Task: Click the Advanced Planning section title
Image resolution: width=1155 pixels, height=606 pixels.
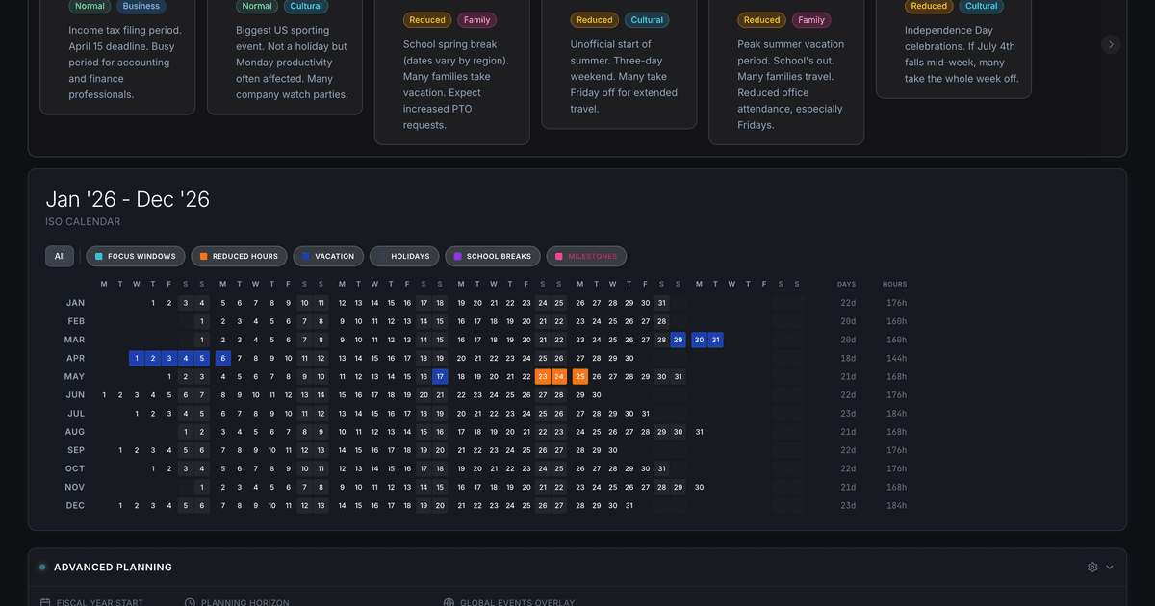Action: pyautogui.click(x=113, y=568)
